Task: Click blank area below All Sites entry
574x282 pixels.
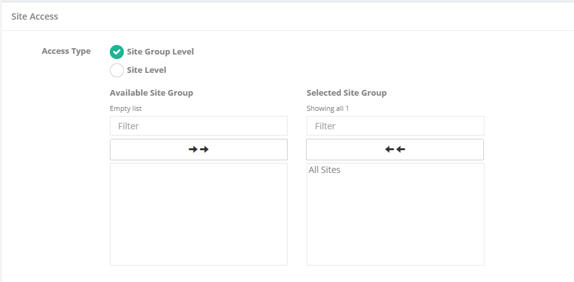Action: pyautogui.click(x=395, y=222)
